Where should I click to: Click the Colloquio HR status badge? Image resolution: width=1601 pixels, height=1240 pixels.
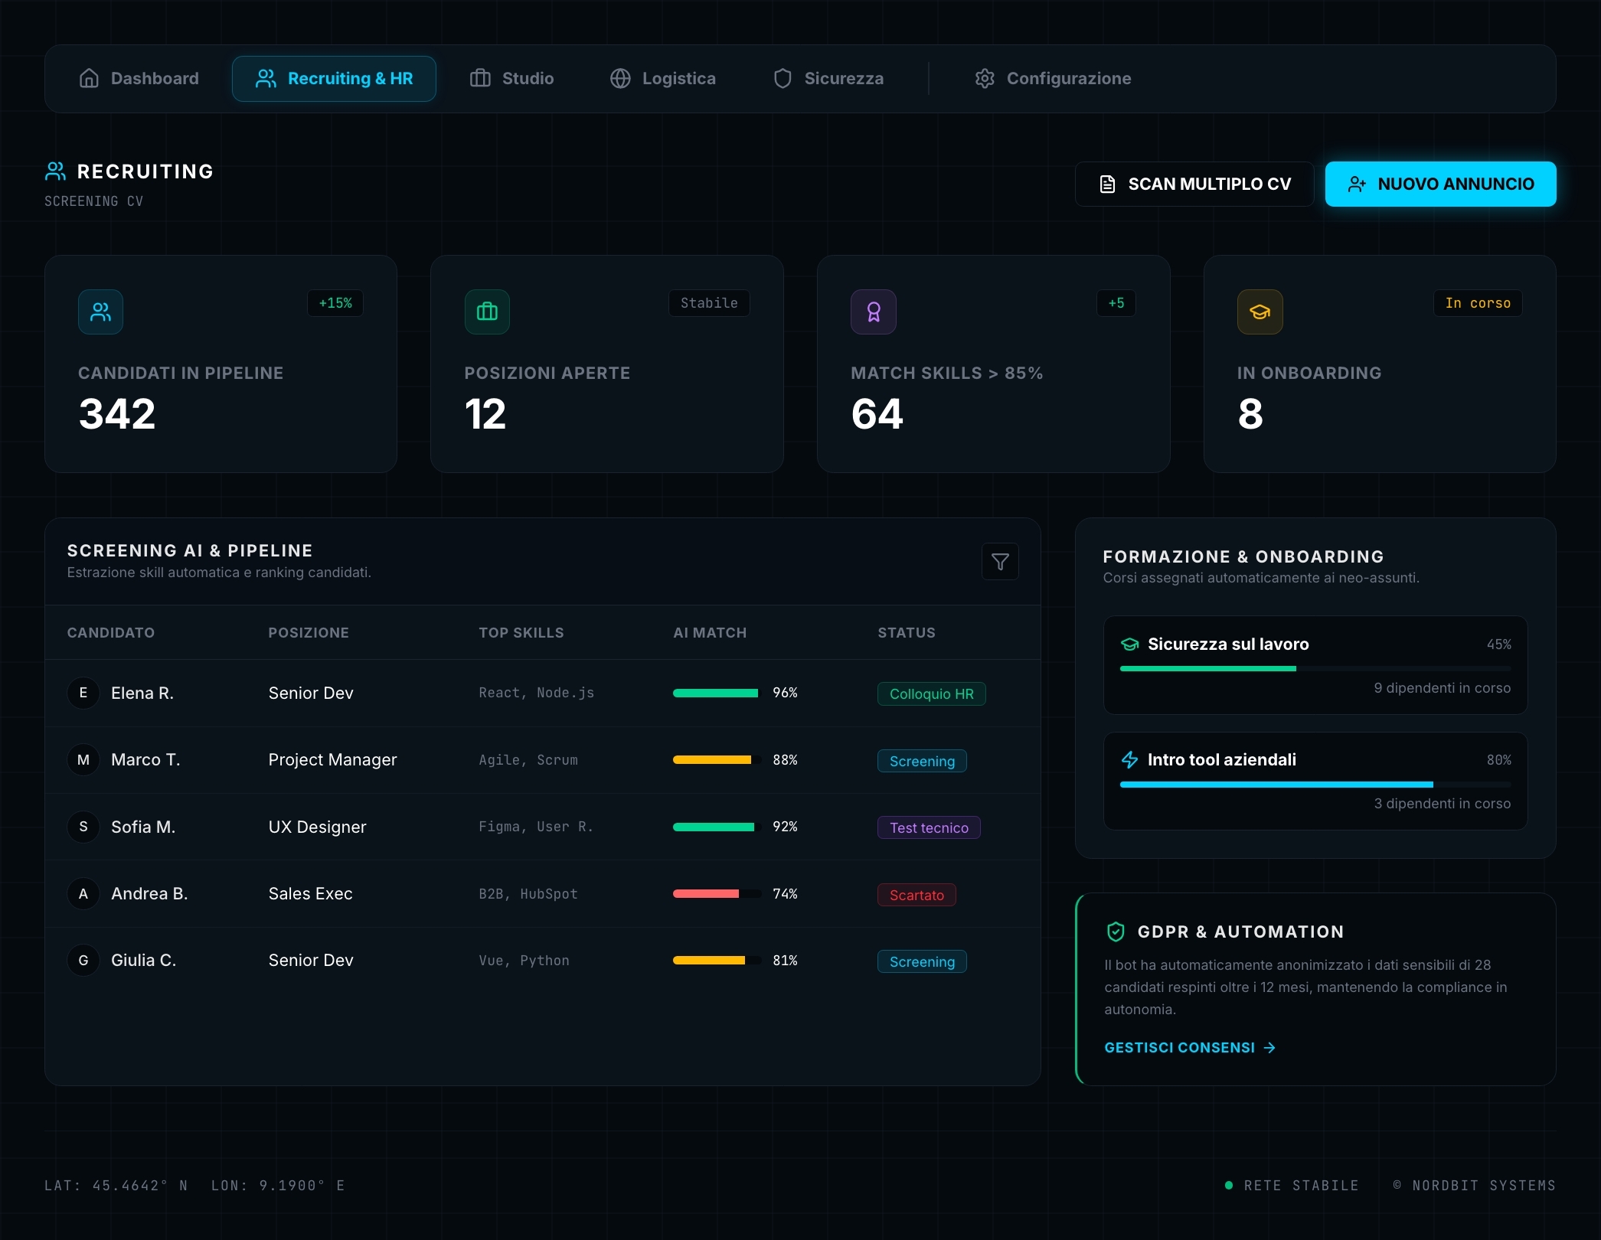[931, 693]
